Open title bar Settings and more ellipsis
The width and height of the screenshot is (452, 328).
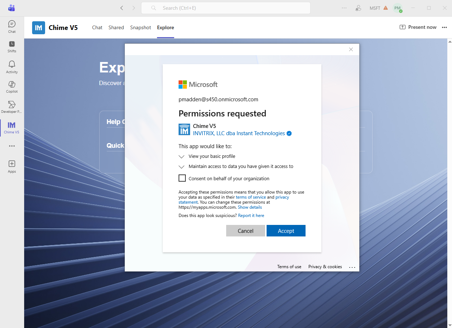(x=344, y=8)
